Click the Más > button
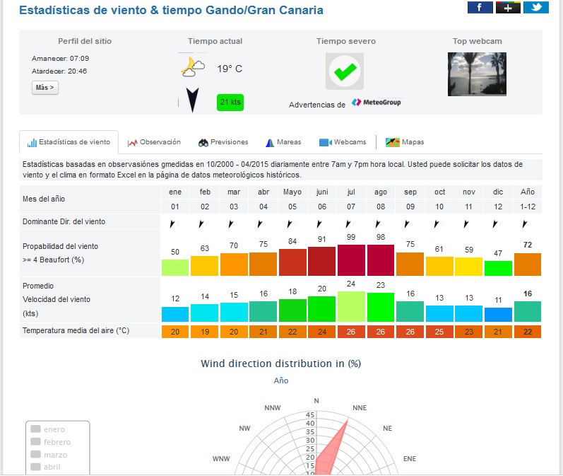 [x=45, y=88]
